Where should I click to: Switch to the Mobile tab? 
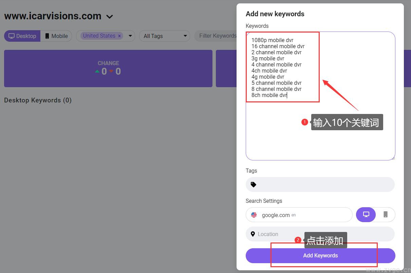click(x=56, y=36)
